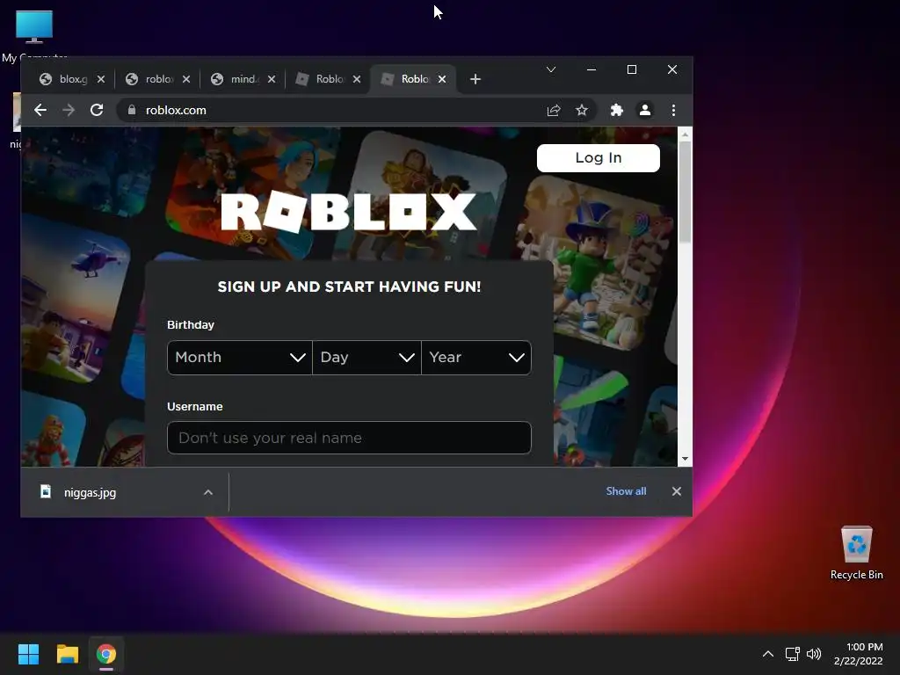Open a new tab with plus button

475,79
